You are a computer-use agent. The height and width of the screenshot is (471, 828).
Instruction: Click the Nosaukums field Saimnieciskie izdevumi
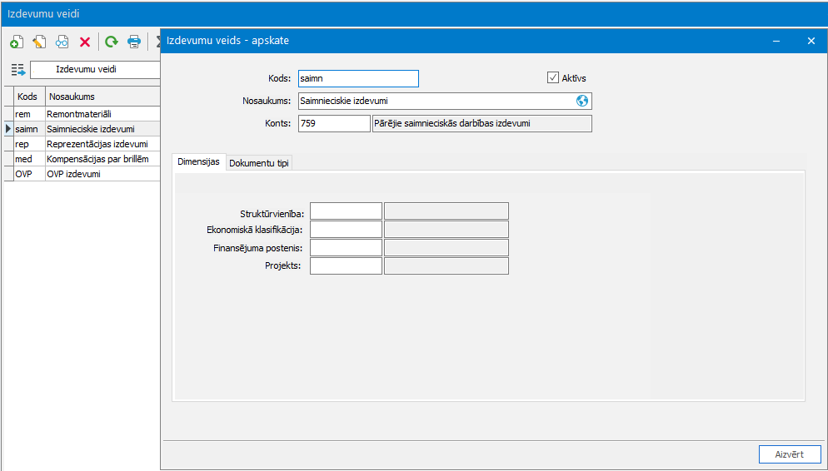(445, 101)
